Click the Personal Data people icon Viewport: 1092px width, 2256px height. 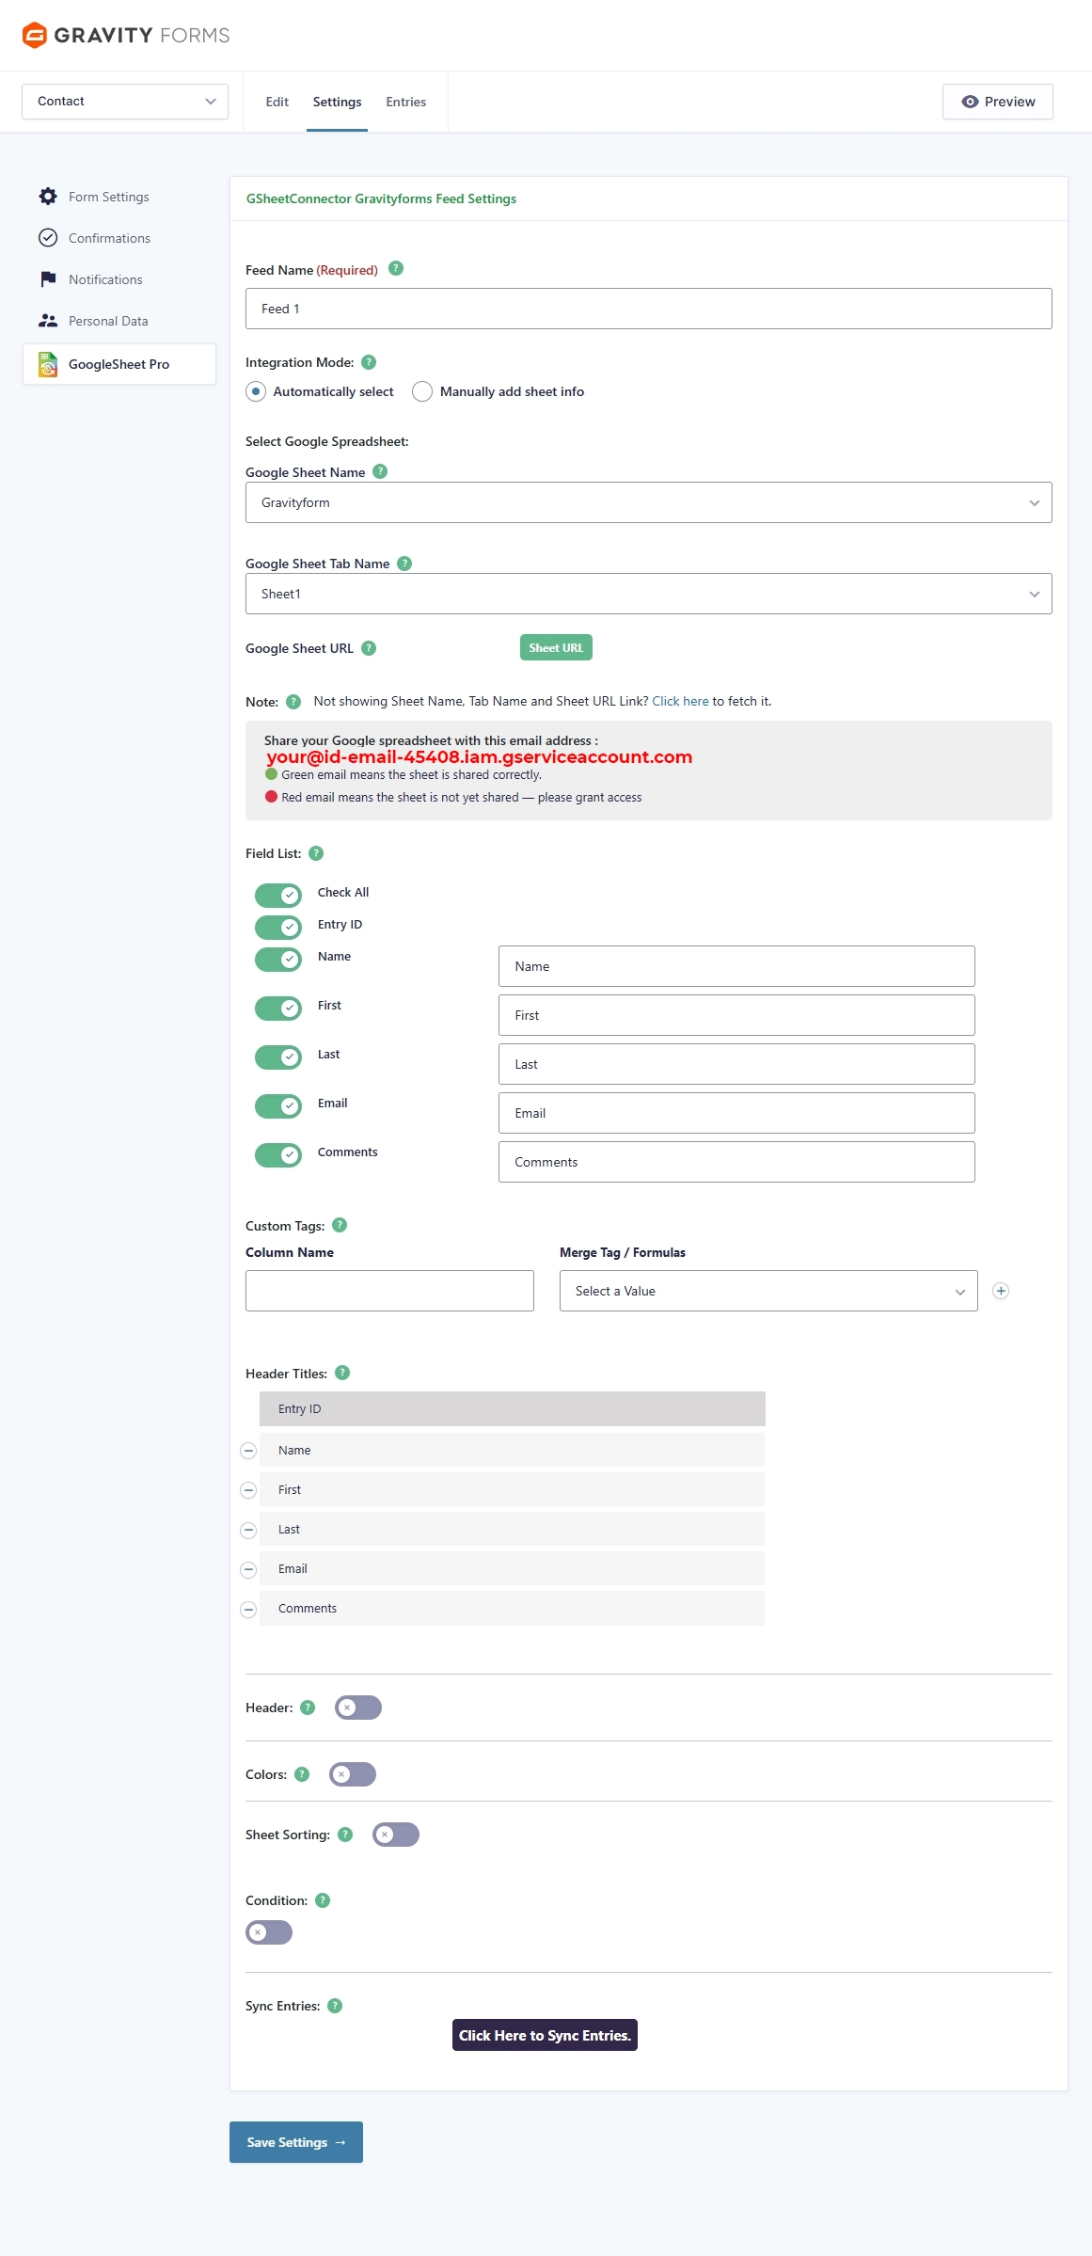click(48, 321)
